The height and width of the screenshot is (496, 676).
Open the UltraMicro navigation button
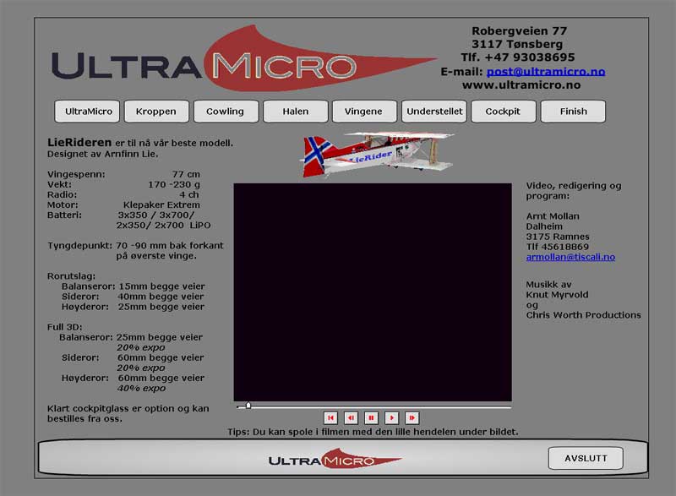pos(89,112)
